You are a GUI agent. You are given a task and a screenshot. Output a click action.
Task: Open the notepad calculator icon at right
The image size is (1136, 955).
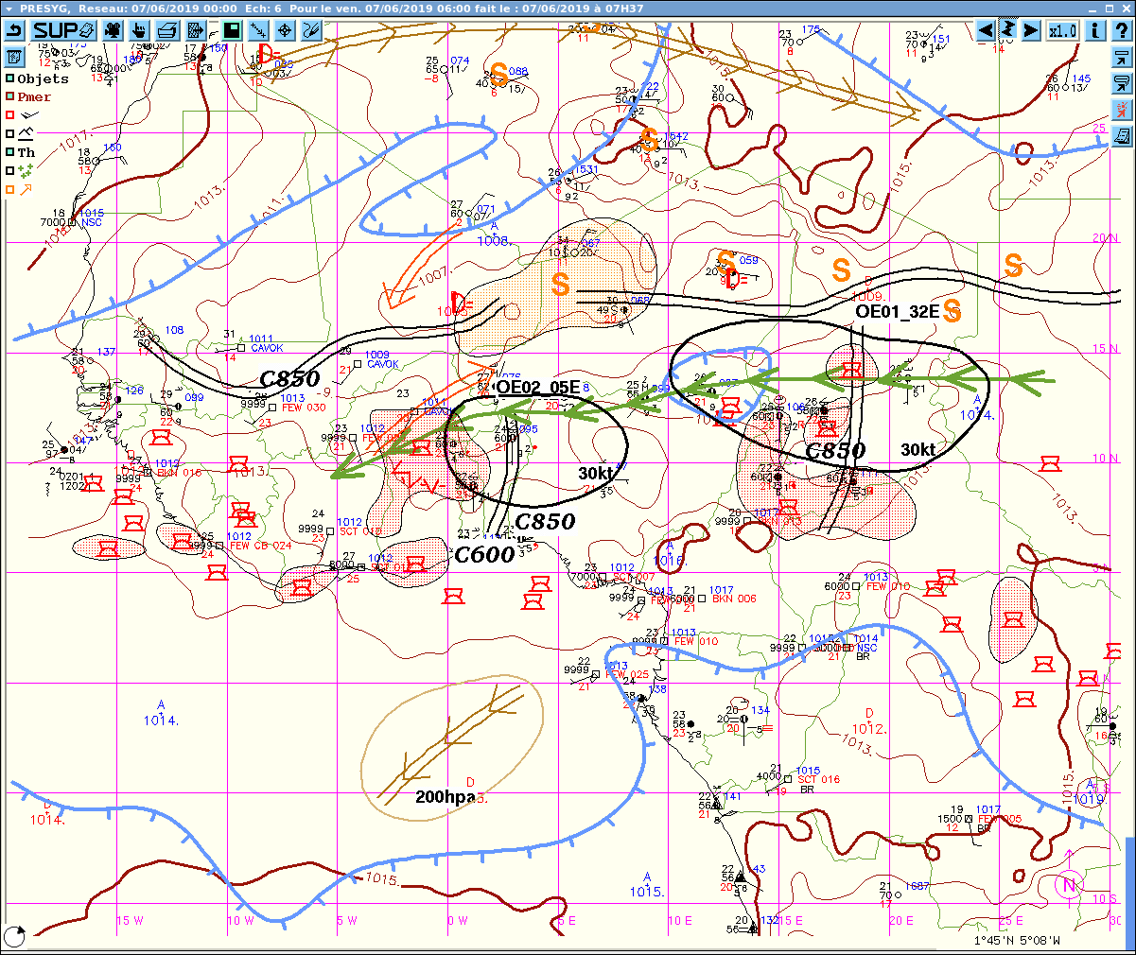[1122, 135]
